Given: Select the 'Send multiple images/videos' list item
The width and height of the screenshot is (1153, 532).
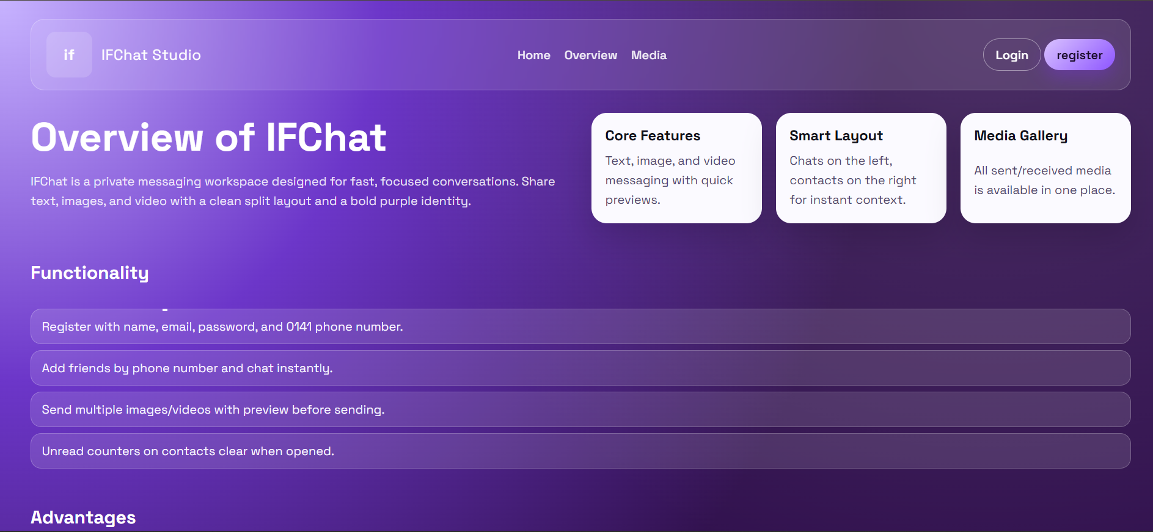Looking at the screenshot, I should point(213,409).
